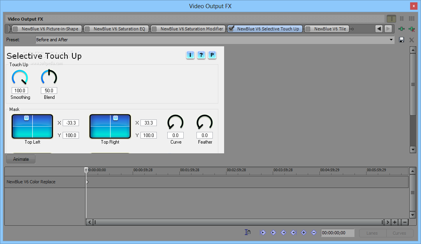
Task: Click the Blend knob
Action: 49,77
